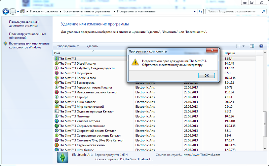The height and width of the screenshot is (166, 269).
Task: Select 'Панель управления' breadcrumb segment
Action: 44,11
